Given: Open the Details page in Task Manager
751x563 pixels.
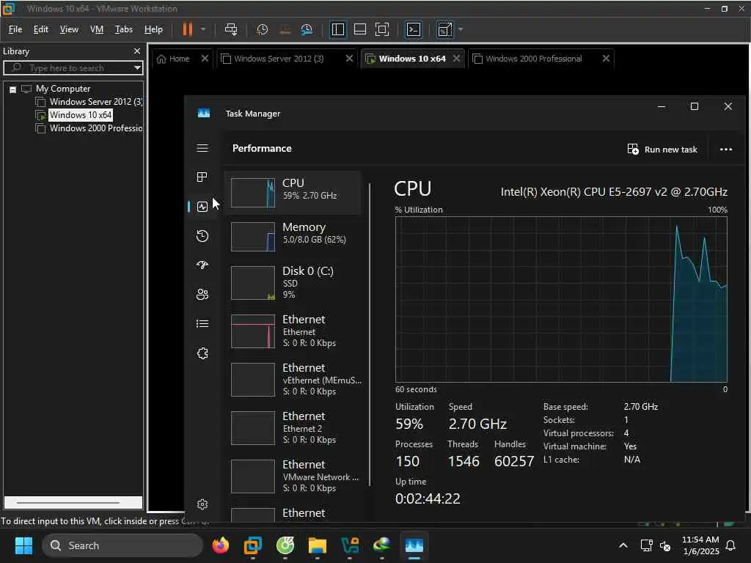Looking at the screenshot, I should [x=202, y=323].
